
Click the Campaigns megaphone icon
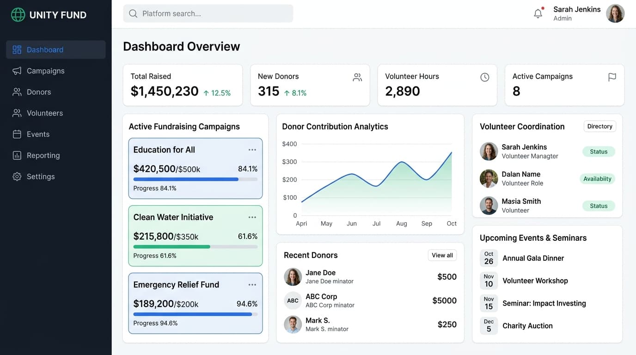pos(17,71)
